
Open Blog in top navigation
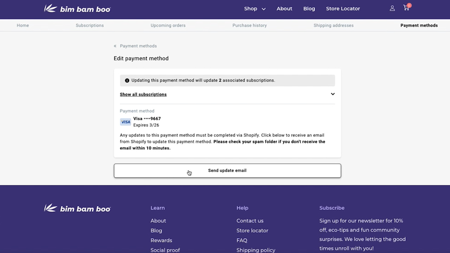point(309,9)
